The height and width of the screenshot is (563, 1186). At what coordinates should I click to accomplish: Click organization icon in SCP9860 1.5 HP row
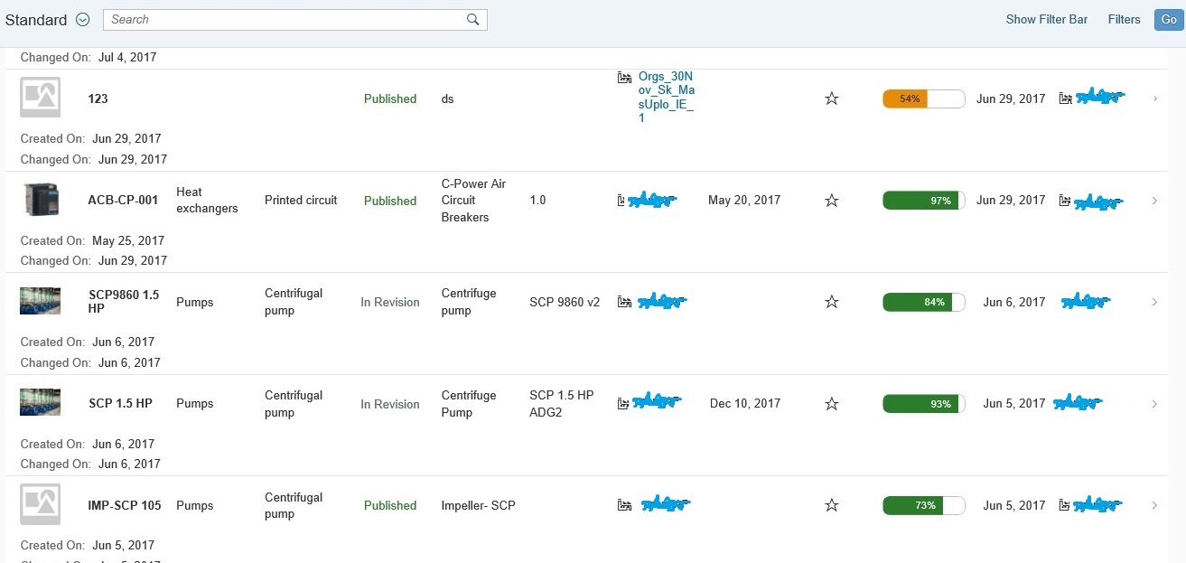pyautogui.click(x=624, y=302)
